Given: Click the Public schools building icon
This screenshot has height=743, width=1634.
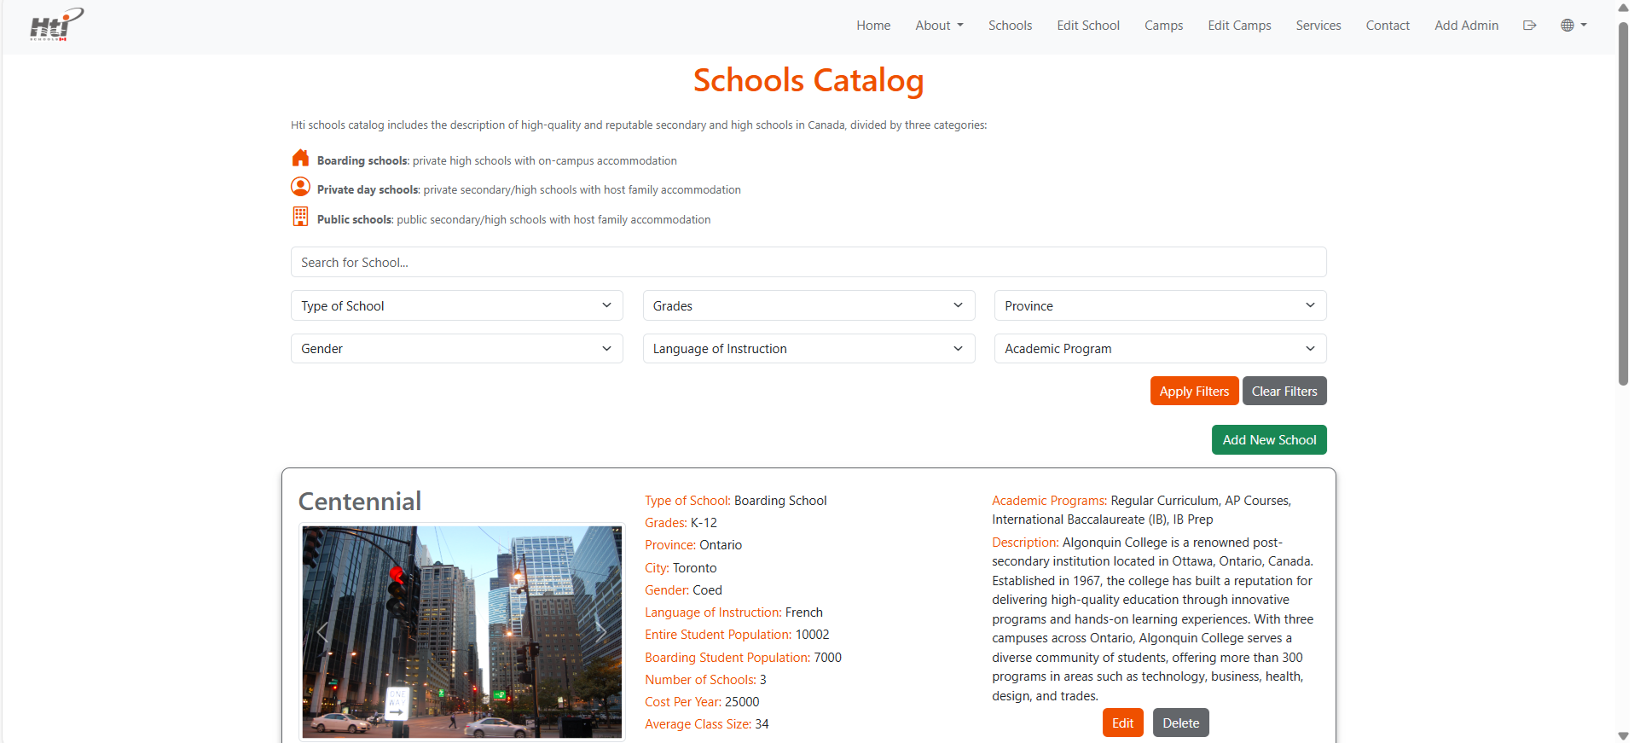Looking at the screenshot, I should (x=300, y=217).
